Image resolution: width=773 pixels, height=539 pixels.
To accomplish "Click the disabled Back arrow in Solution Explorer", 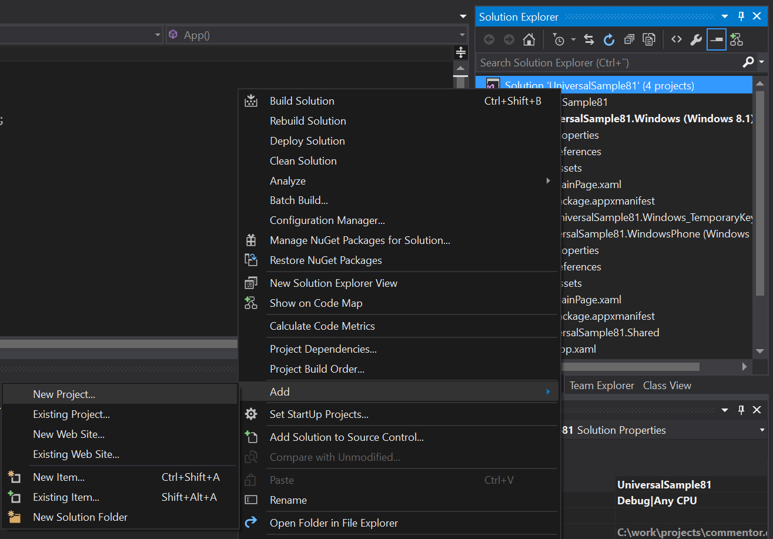I will (x=489, y=39).
